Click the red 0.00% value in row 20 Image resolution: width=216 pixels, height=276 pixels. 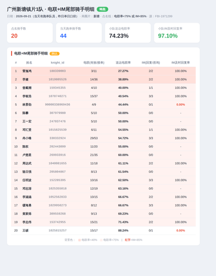181,231
